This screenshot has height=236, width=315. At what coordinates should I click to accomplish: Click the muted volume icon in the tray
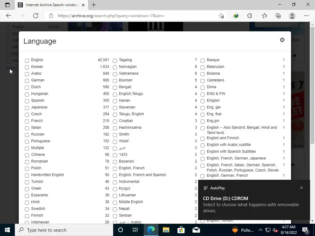coord(275,230)
